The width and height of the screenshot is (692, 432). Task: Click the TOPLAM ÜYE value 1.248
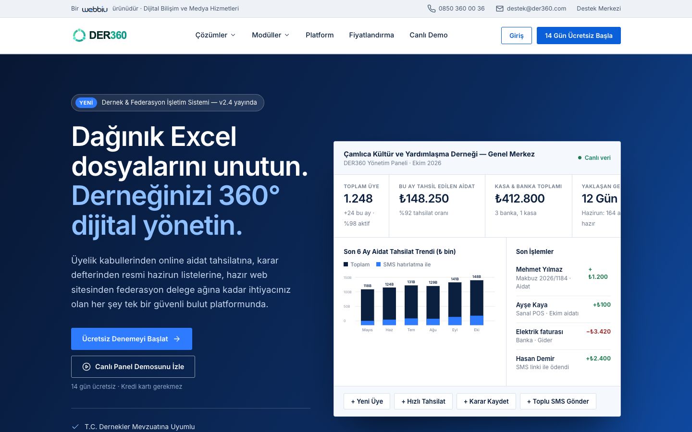tap(358, 199)
